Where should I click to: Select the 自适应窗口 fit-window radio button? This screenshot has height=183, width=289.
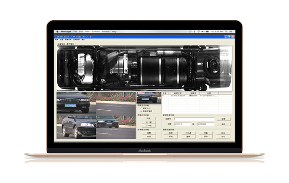(x=142, y=111)
